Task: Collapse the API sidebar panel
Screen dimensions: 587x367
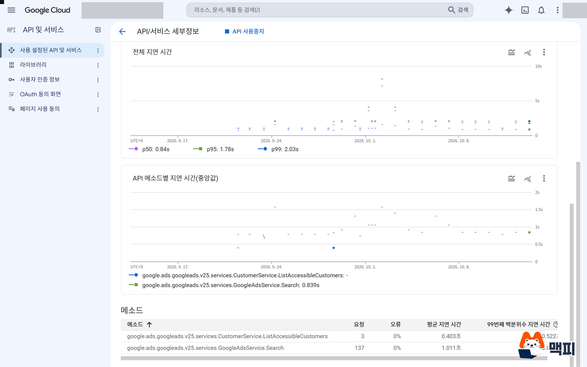Action: click(98, 30)
